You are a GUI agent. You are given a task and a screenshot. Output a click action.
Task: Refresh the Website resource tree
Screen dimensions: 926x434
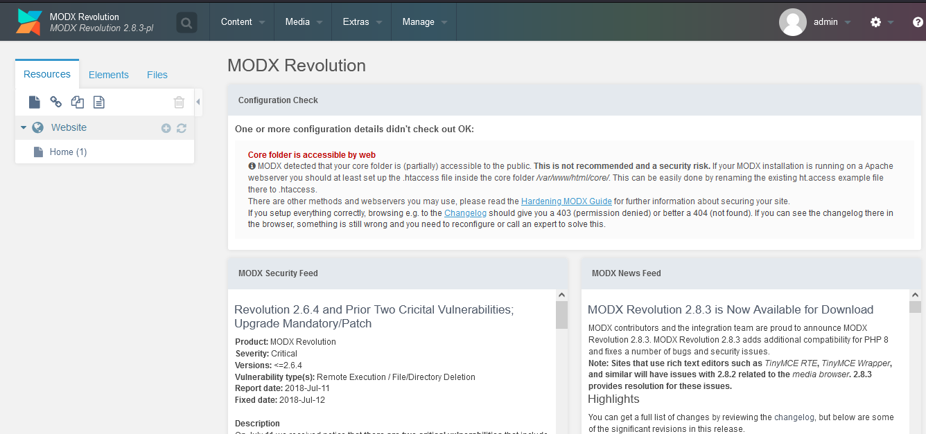(182, 128)
